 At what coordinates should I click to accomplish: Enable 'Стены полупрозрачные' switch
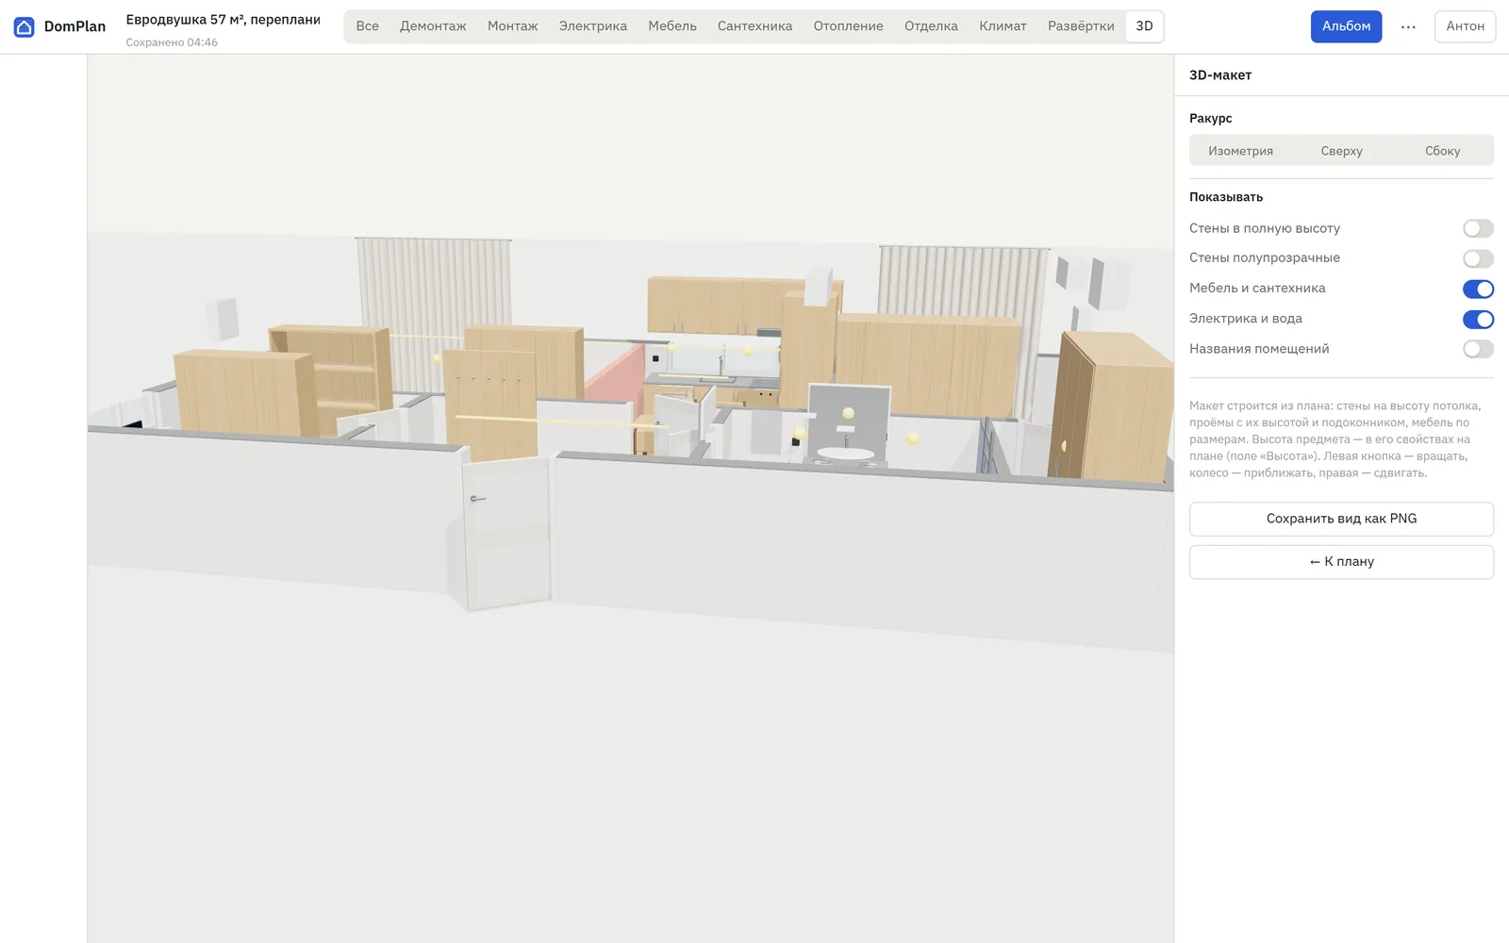tap(1478, 258)
